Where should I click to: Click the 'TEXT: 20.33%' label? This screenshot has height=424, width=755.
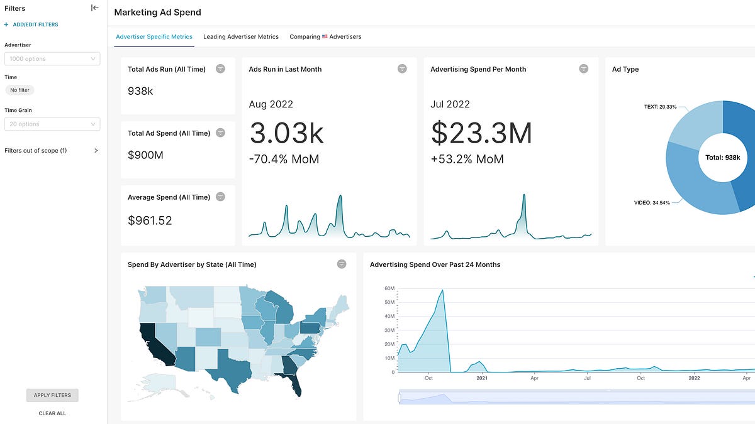click(x=660, y=107)
